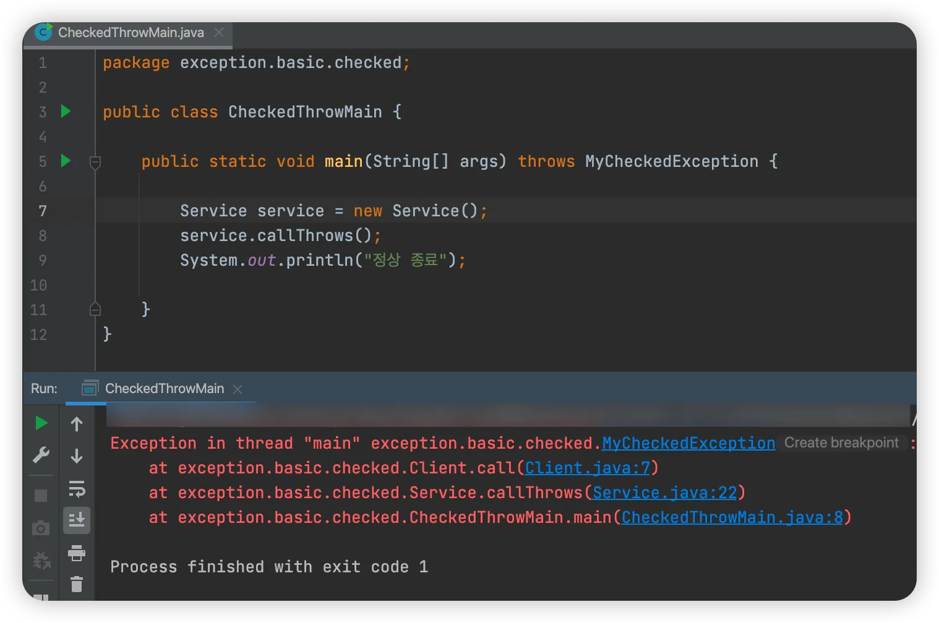Navigate up the stack trace arrow

point(77,424)
